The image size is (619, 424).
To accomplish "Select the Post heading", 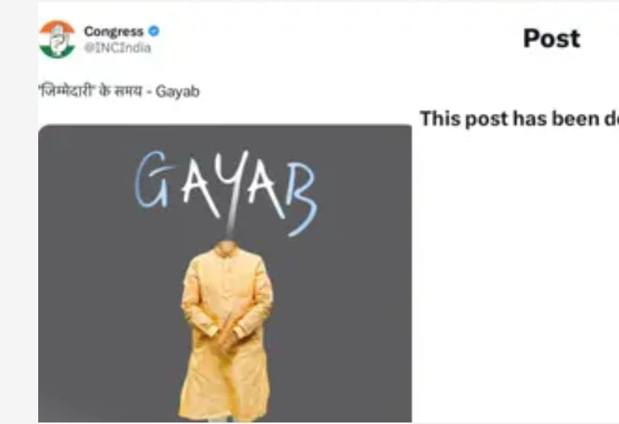I will (x=552, y=38).
